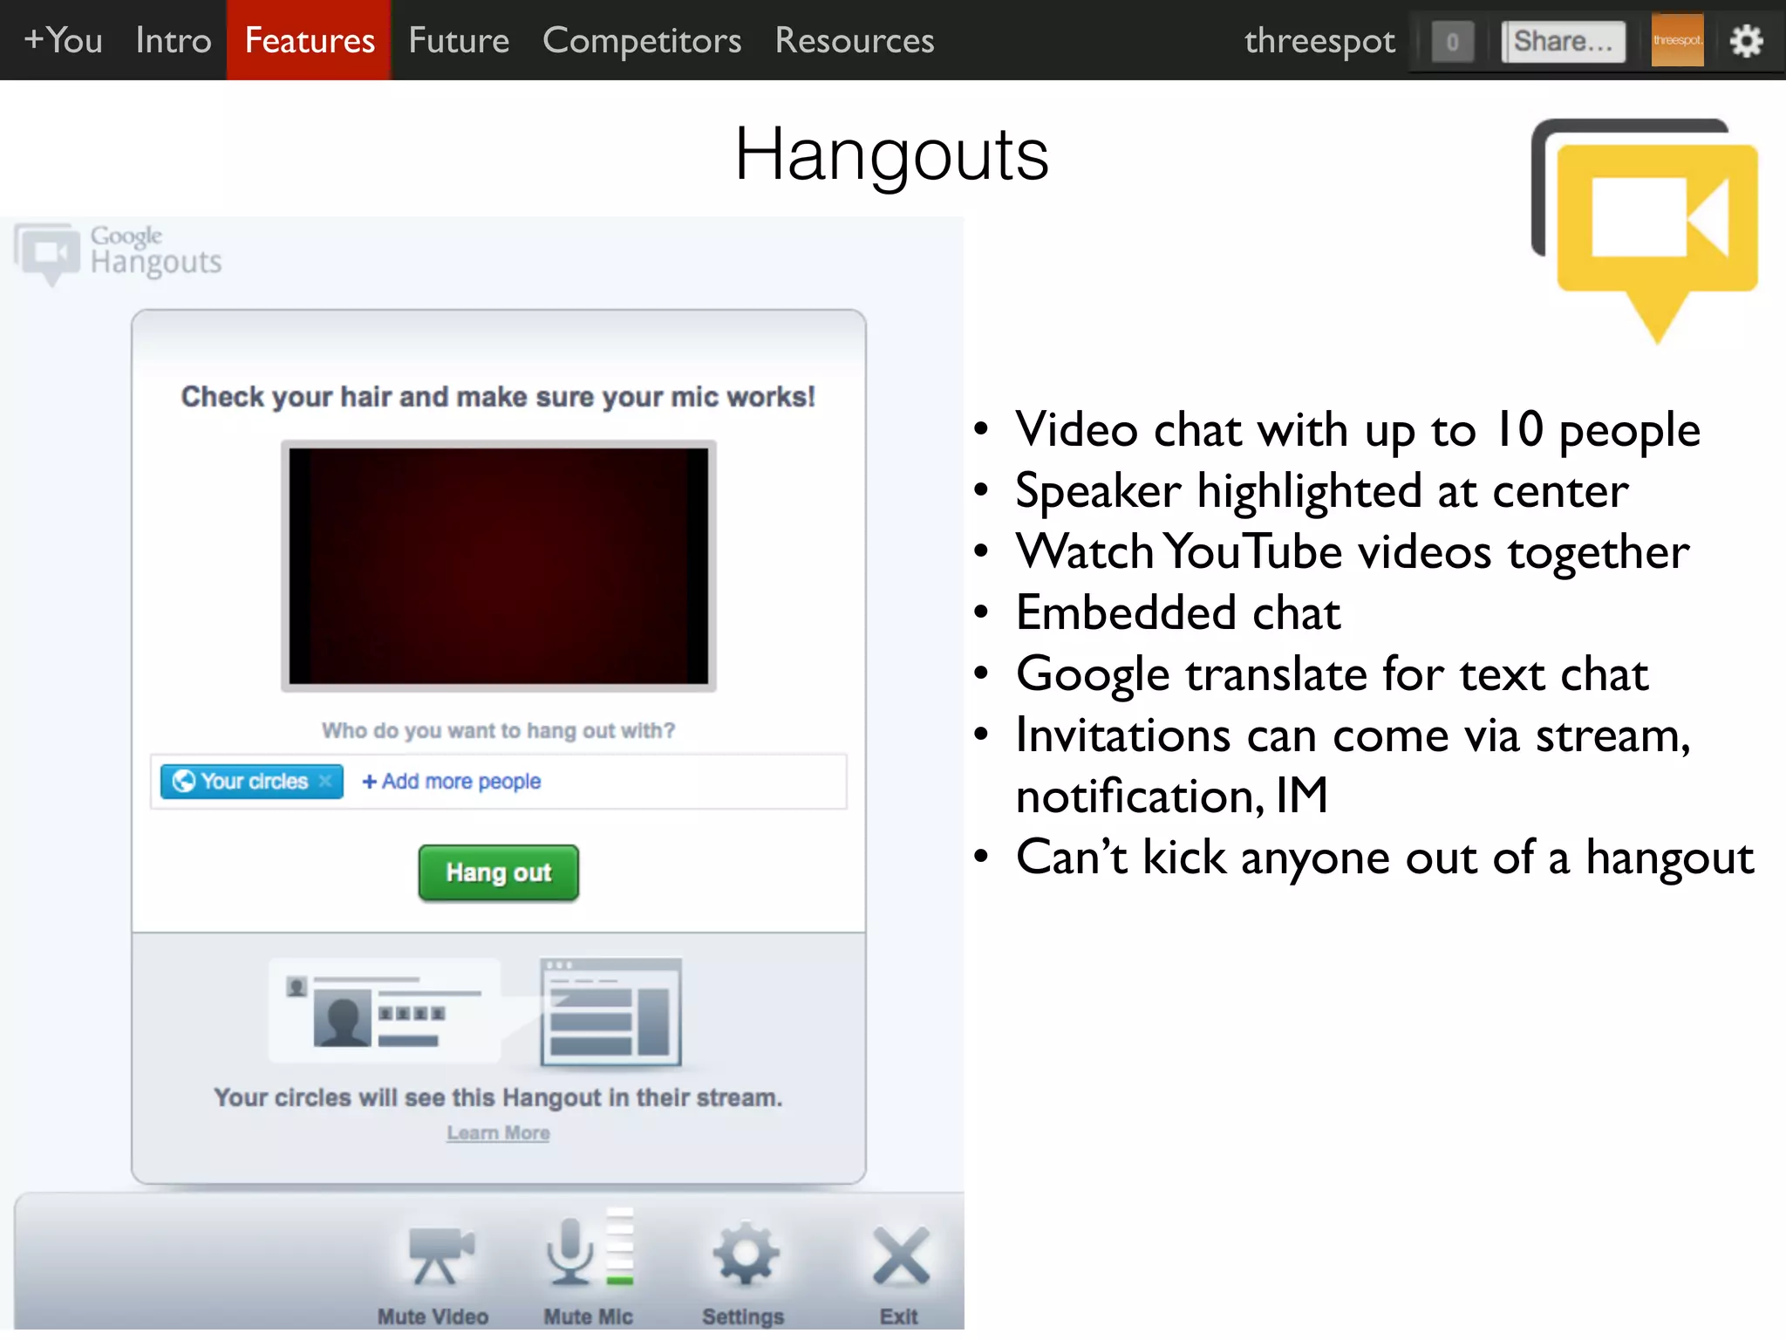Click the Mute Video camera icon
Image resolution: width=1786 pixels, height=1340 pixels.
[x=440, y=1256]
